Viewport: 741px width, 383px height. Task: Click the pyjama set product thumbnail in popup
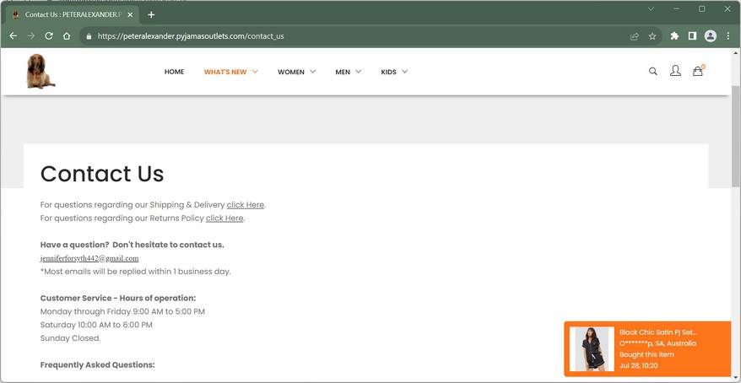click(x=592, y=349)
